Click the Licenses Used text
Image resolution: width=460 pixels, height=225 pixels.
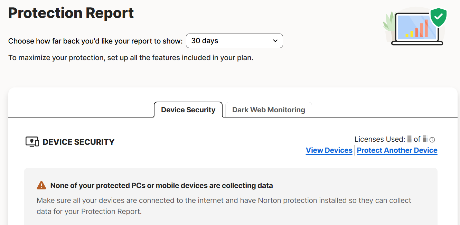point(380,139)
